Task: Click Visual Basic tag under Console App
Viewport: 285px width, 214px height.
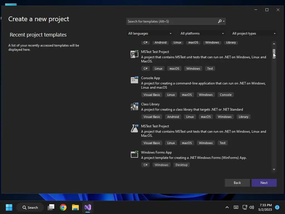Action: click(152, 95)
